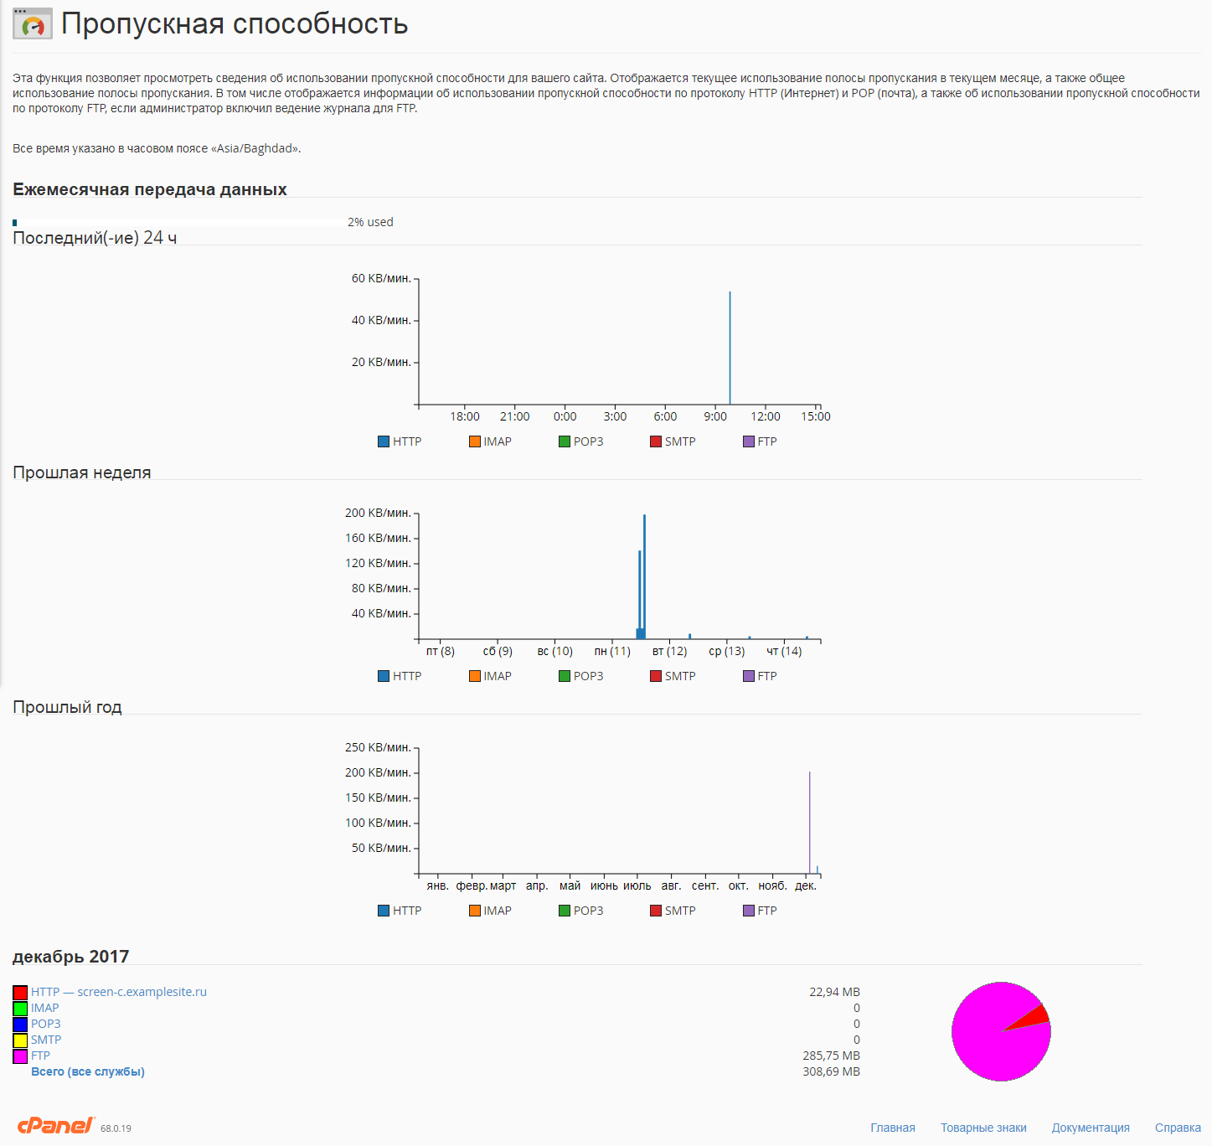Click the POP3 legend under past week chart
The image size is (1212, 1146).
581,676
